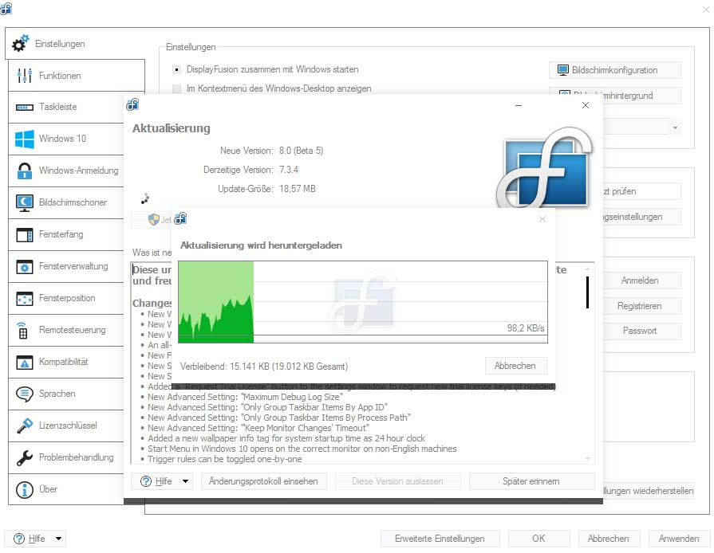Viewport: 714px width, 553px height.
Task: Click question mark icon in Aktualisierung Hilfe
Action: pyautogui.click(x=146, y=481)
